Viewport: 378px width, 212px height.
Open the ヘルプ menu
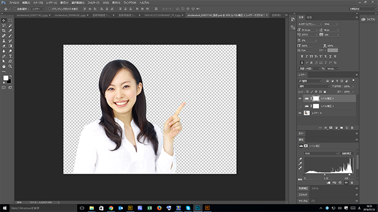click(x=144, y=2)
